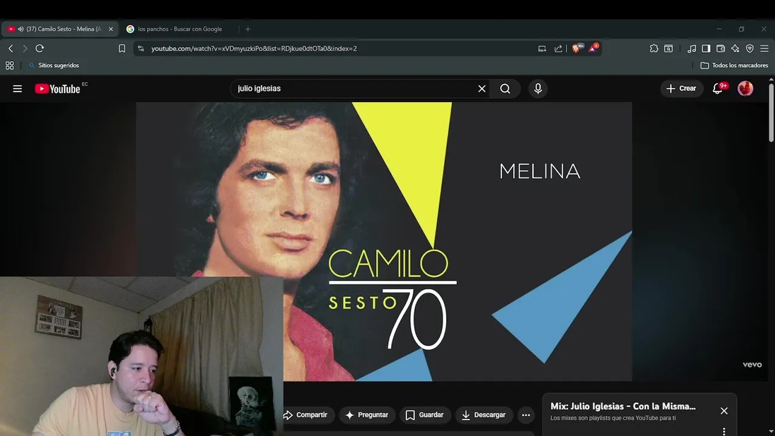Go to the YouTube home logo

pos(58,88)
